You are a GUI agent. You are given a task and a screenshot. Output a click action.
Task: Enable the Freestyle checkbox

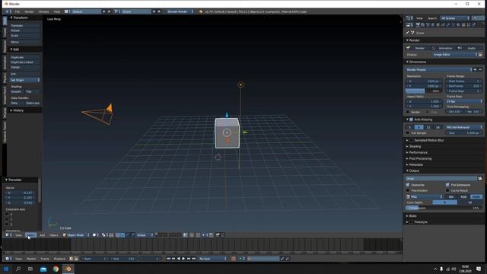tap(412, 222)
